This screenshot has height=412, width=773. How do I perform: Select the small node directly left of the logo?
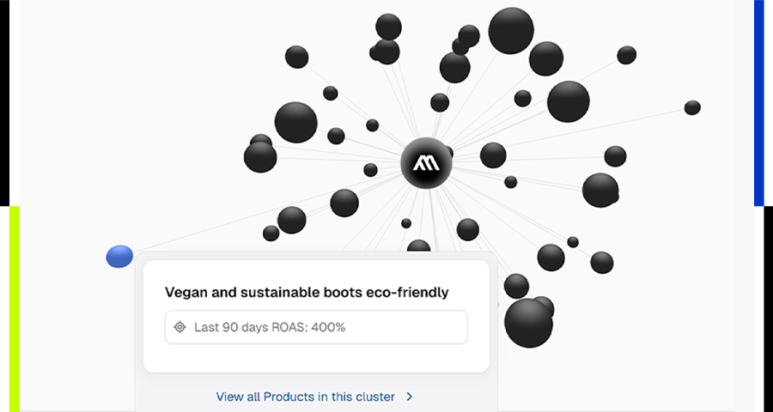(x=370, y=170)
